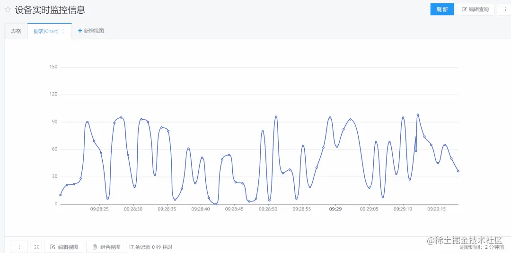
Task: Toggle fullscreen with the expand icon
Action: [36, 247]
